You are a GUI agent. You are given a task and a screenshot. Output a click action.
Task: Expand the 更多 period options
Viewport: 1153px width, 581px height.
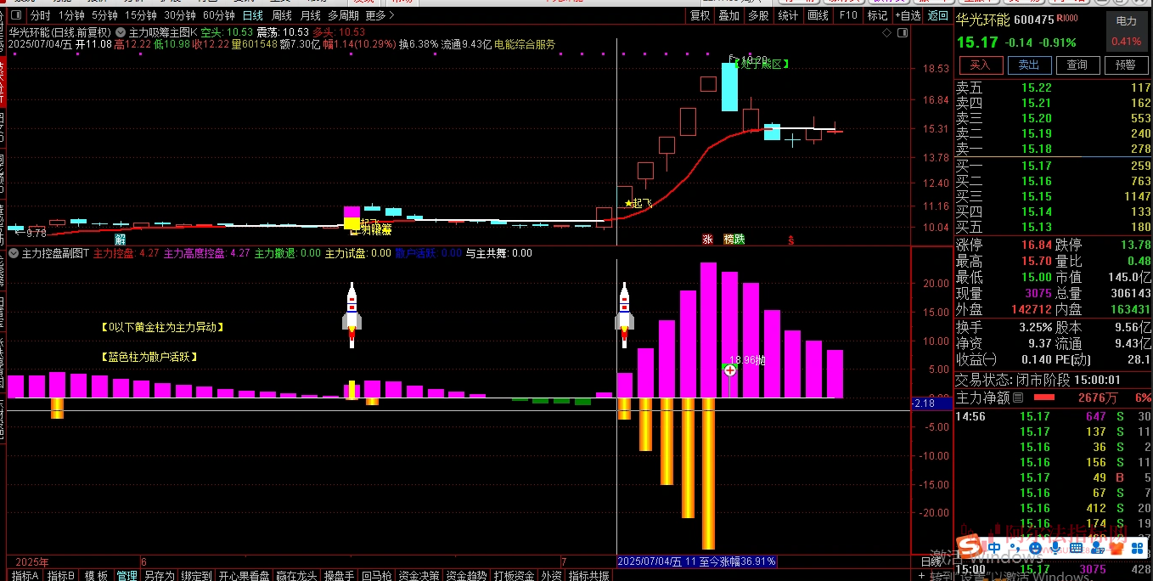click(380, 16)
